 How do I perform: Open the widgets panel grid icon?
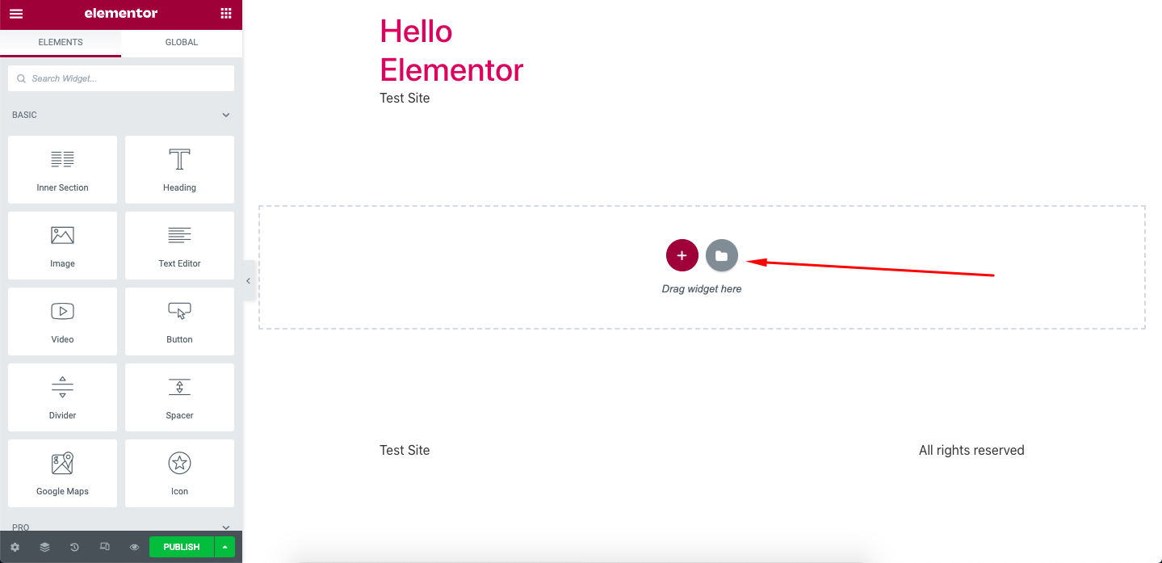[225, 14]
